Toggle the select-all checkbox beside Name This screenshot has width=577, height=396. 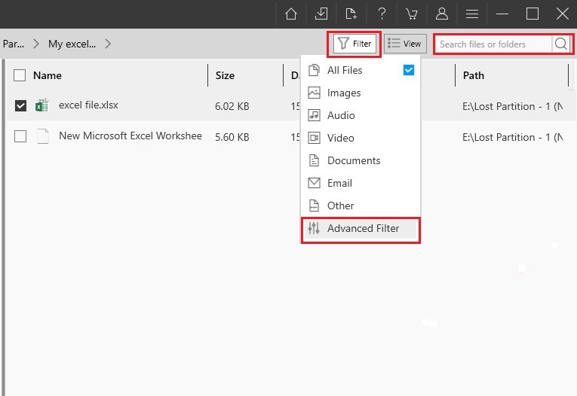(x=20, y=75)
